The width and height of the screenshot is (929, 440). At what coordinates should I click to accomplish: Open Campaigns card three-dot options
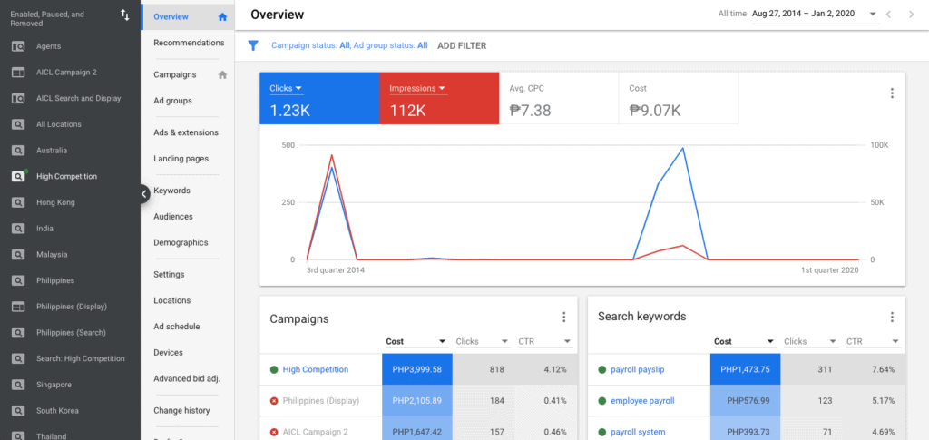(x=563, y=318)
